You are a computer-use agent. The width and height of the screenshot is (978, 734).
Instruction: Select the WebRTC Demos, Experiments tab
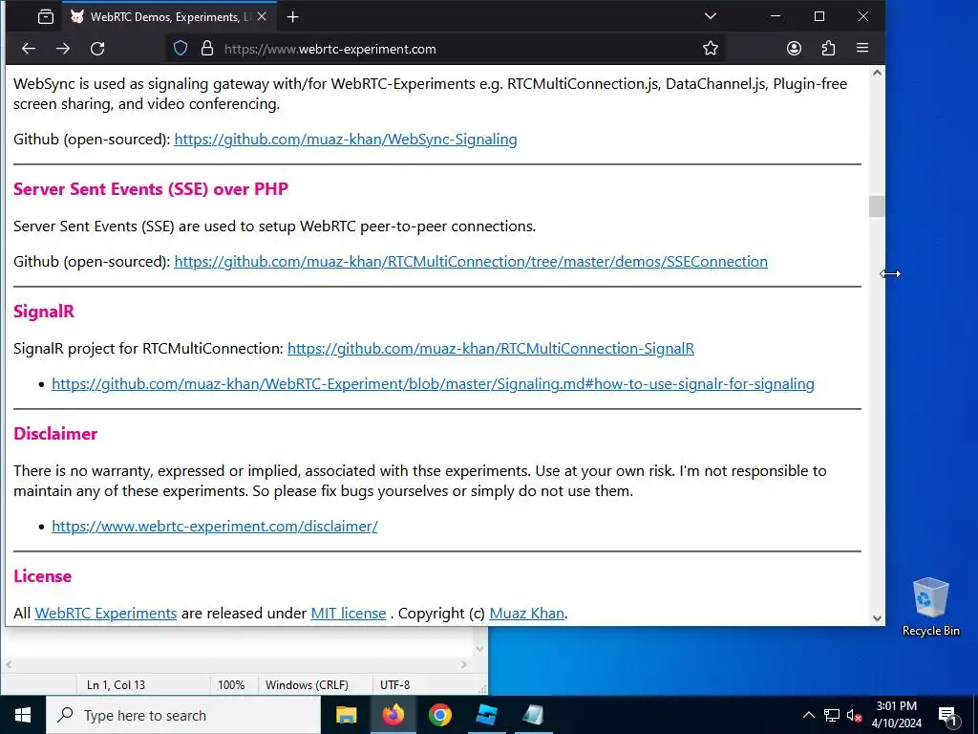(168, 17)
